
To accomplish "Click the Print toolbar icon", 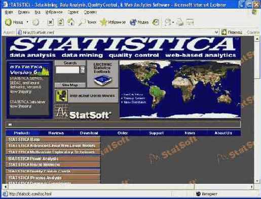I will coord(179,22).
